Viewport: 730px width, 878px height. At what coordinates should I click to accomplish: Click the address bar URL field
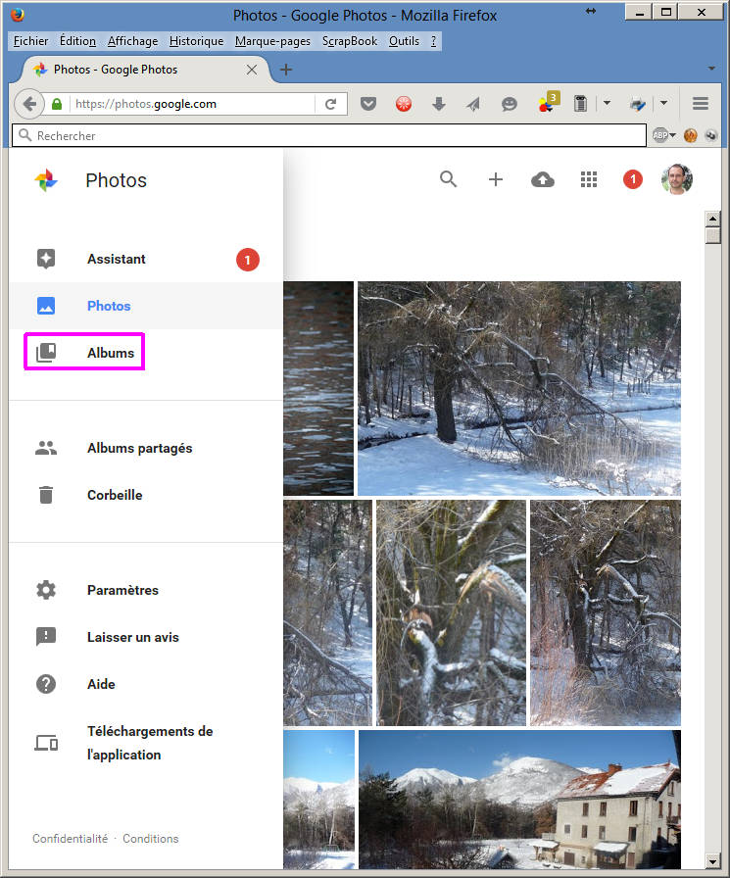193,104
